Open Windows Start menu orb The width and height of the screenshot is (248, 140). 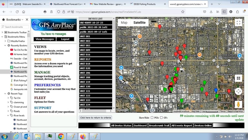[5, 136]
